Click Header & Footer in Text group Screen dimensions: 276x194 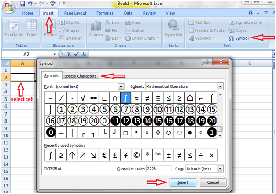(x=207, y=30)
